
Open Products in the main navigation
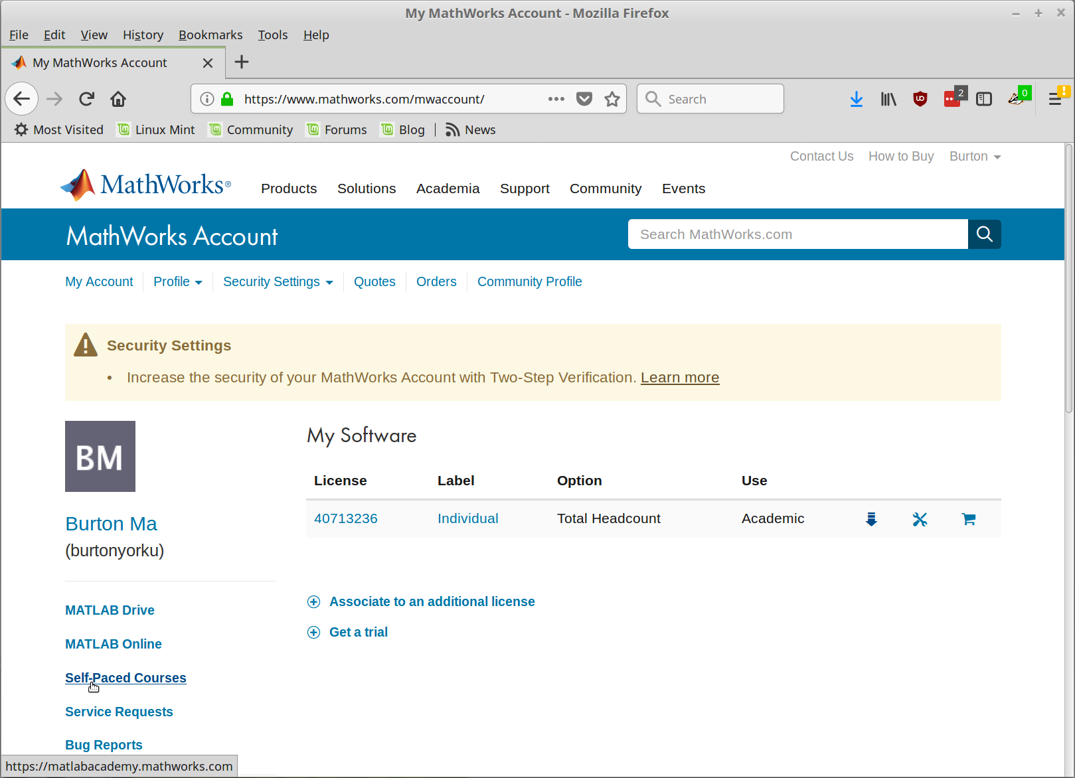[x=289, y=189]
